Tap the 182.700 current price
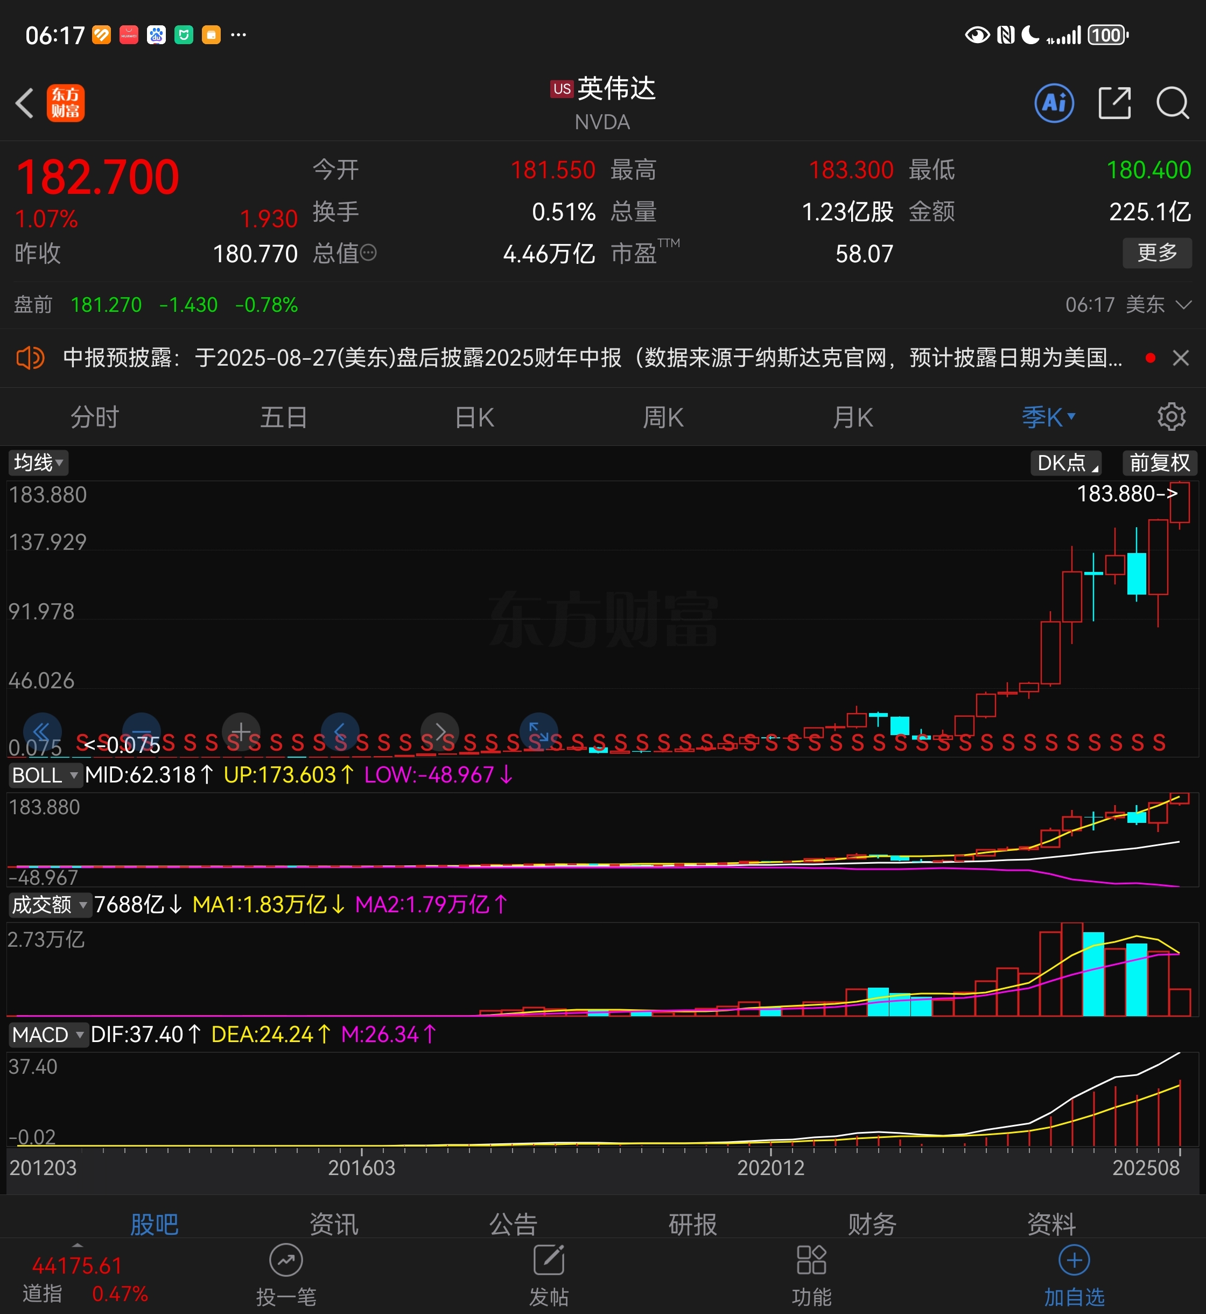This screenshot has width=1206, height=1314. [97, 178]
